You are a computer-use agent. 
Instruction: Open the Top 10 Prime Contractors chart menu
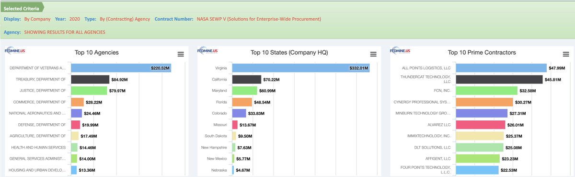(x=566, y=54)
